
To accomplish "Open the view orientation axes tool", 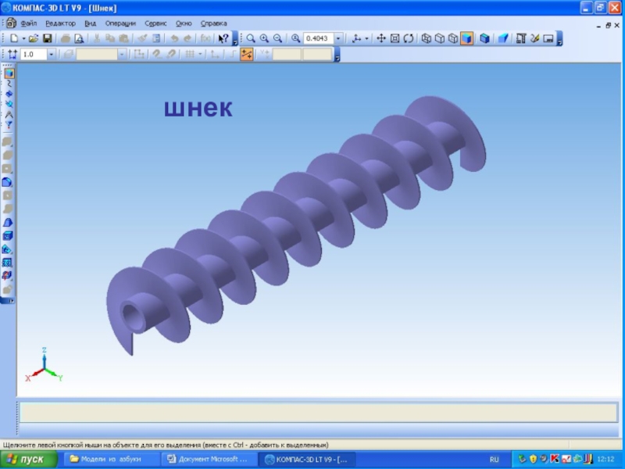I will tap(357, 38).
